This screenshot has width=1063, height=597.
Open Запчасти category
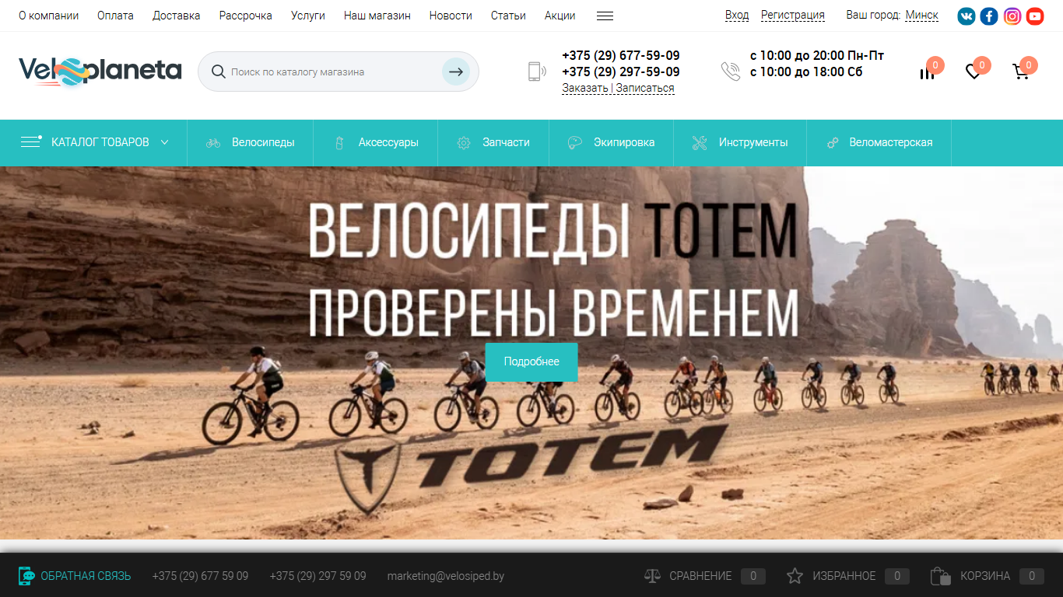(x=493, y=143)
